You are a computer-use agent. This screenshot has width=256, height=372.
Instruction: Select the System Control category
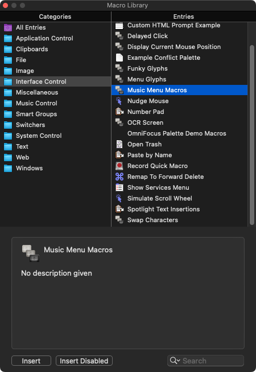click(55, 136)
